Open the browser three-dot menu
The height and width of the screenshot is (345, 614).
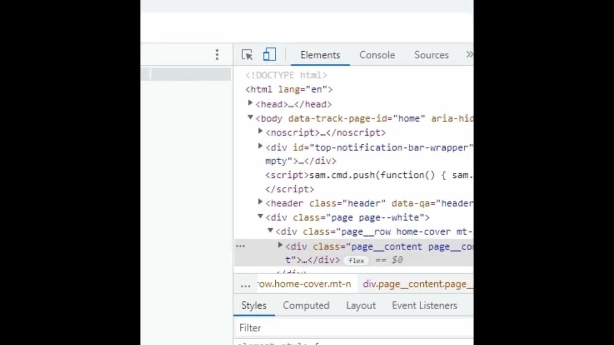[x=217, y=55]
